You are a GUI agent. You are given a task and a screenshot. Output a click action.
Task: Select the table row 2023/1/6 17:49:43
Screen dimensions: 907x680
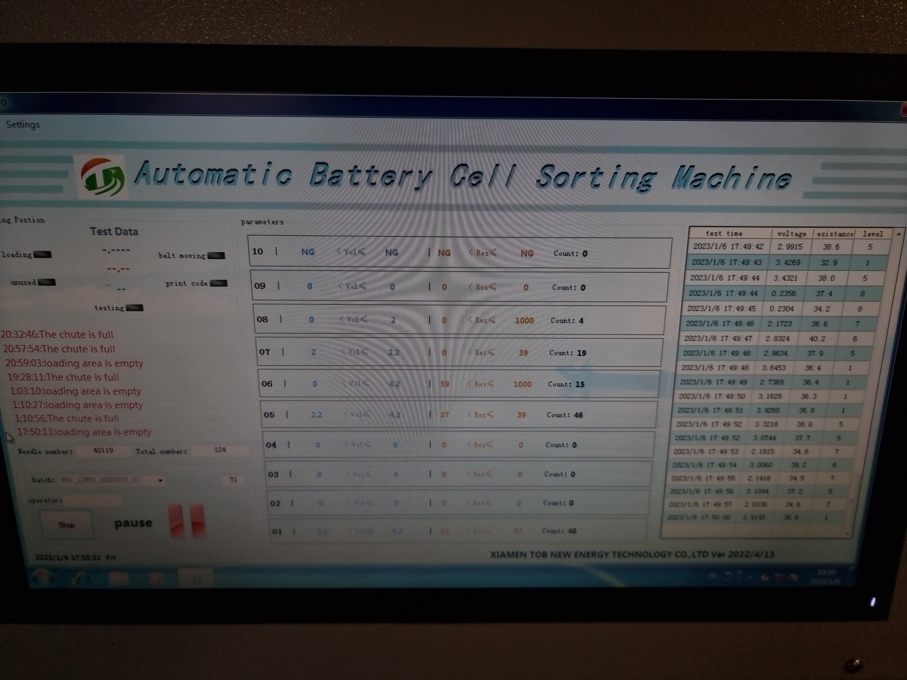pos(787,262)
